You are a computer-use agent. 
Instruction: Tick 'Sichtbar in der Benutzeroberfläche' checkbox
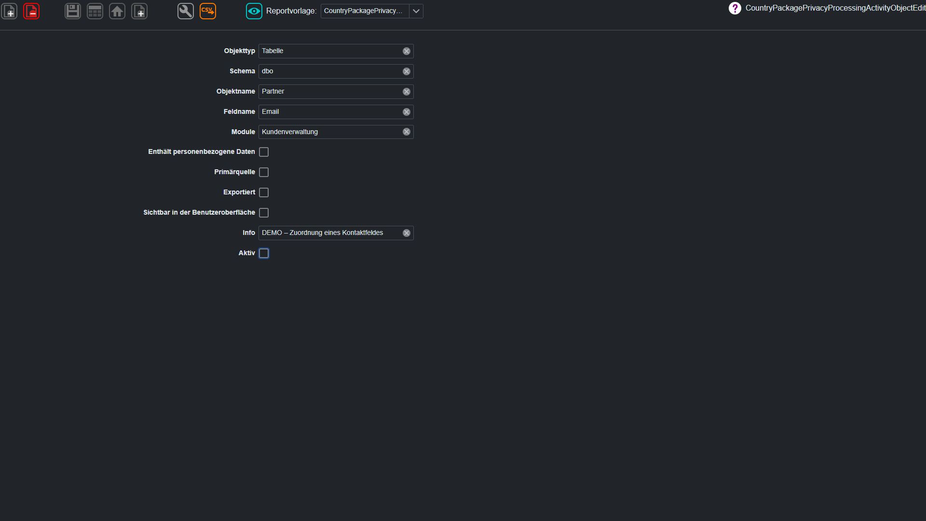pos(264,213)
